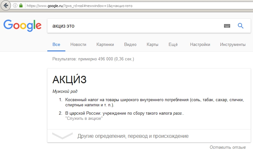This screenshot has height=150, width=253.
Task: Go to Google home via the logo
Action: (23, 25)
